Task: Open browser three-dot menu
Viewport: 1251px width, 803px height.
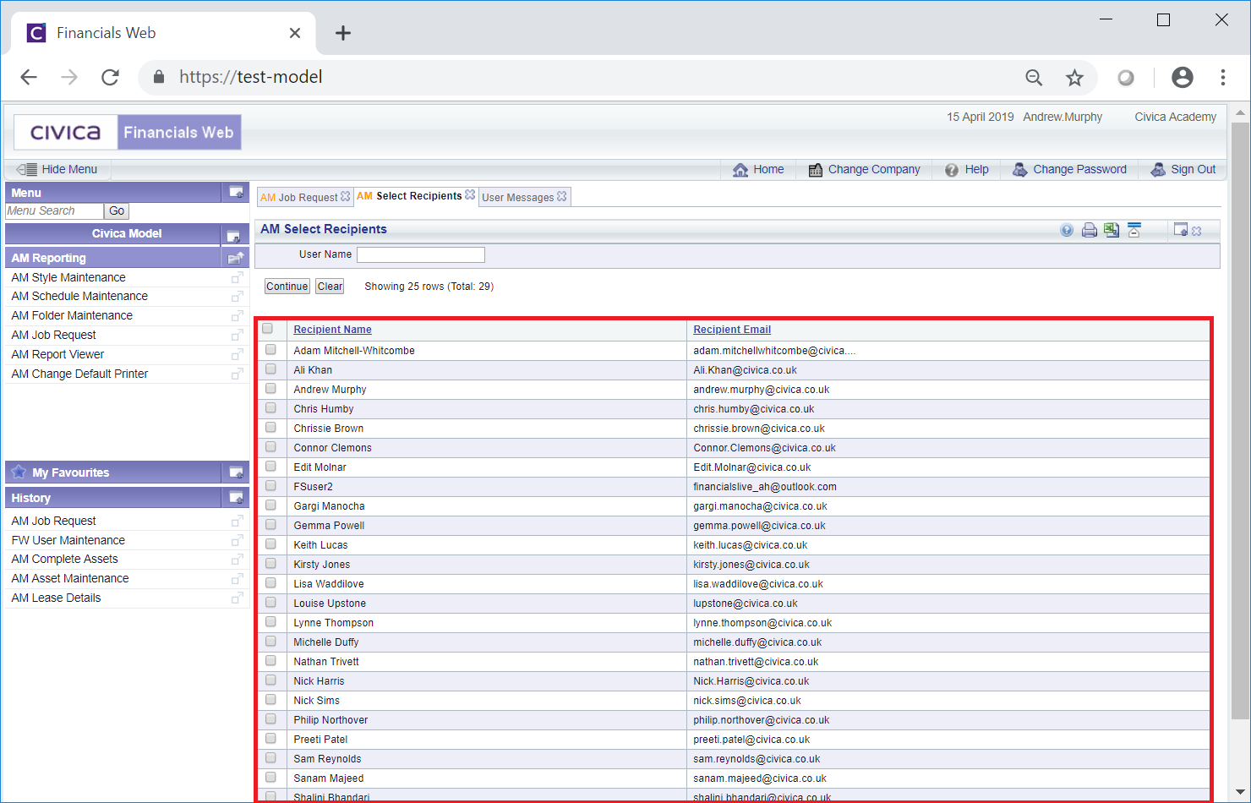Action: click(1223, 78)
